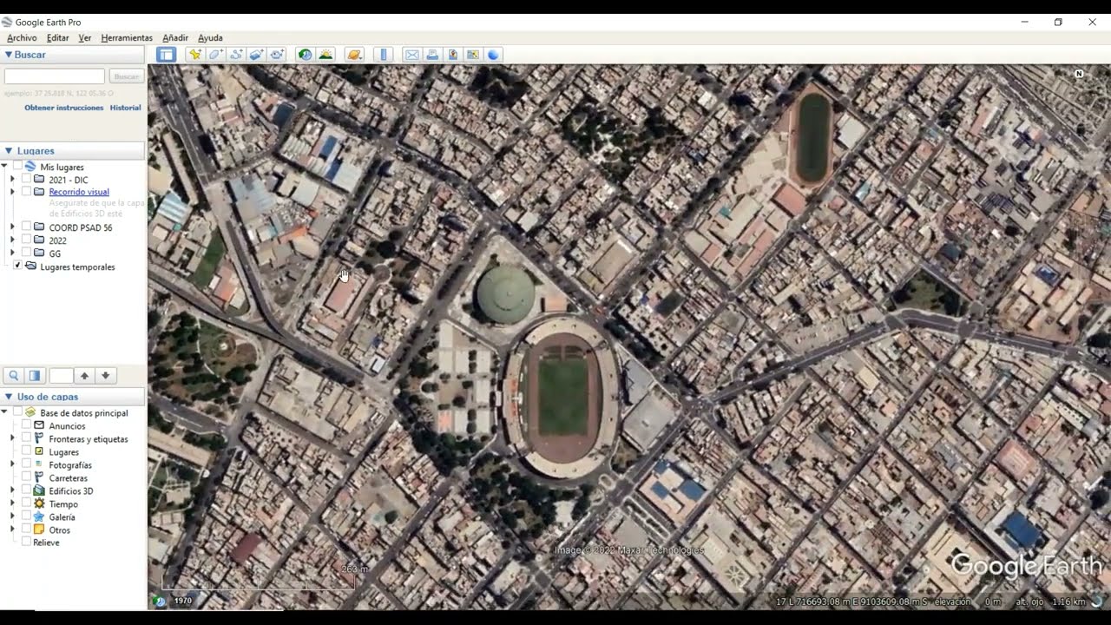The image size is (1111, 625).
Task: Click the small text field beside the arrow buttons
Action: pos(61,376)
